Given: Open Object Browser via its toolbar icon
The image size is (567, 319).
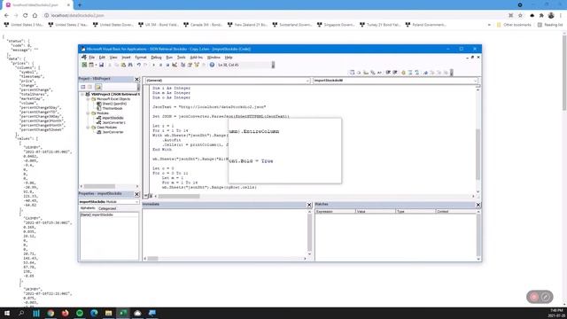Looking at the screenshot, I should pyautogui.click(x=197, y=65).
